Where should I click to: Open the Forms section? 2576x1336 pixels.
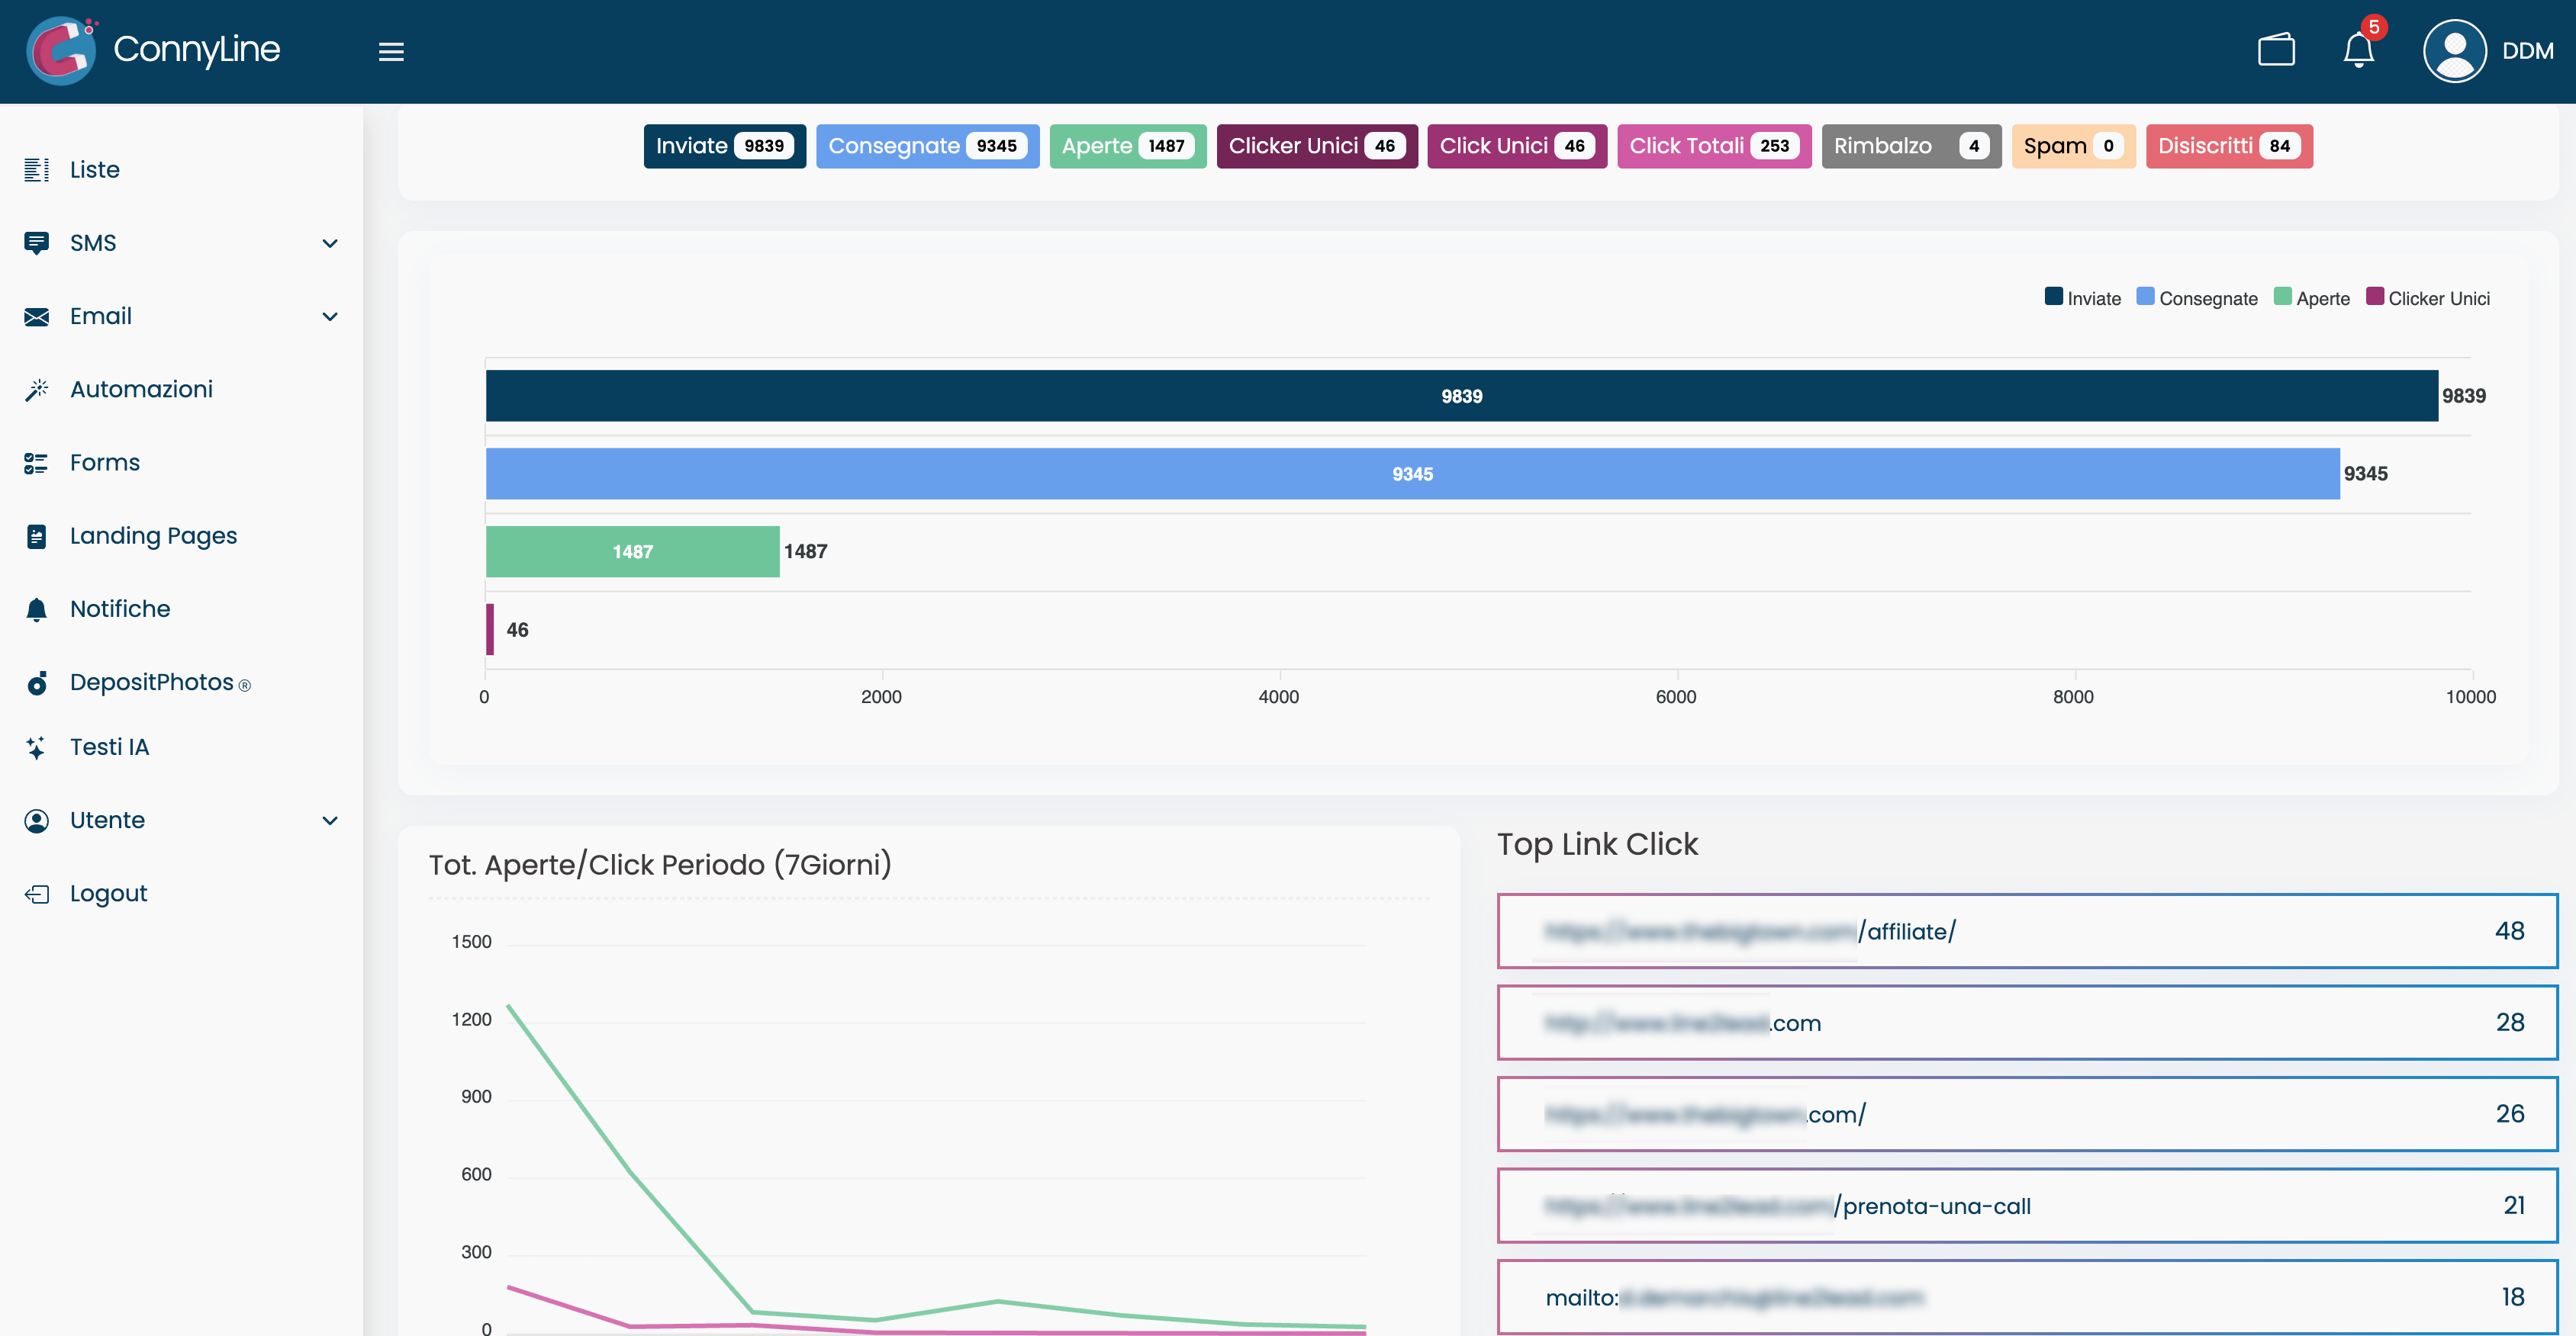[105, 461]
